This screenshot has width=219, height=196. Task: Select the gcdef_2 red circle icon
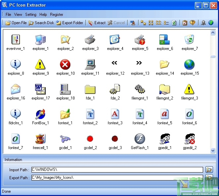90,139
